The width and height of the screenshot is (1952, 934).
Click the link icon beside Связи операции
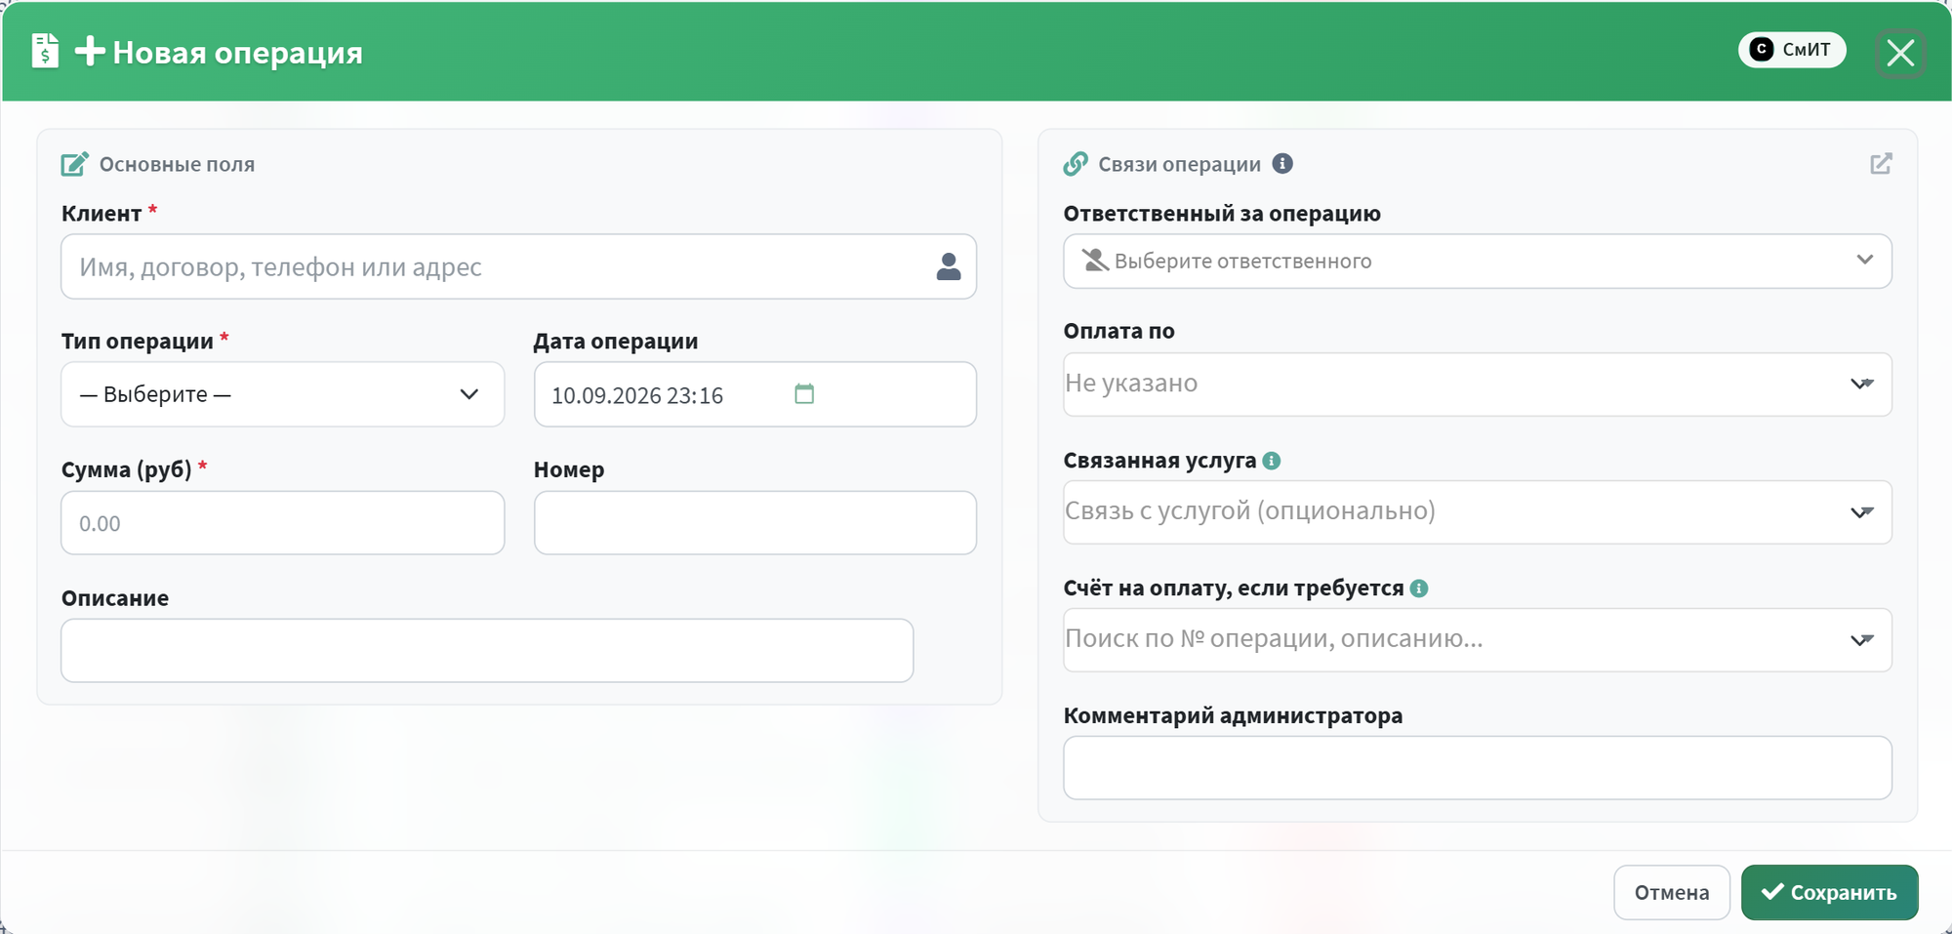[1076, 164]
